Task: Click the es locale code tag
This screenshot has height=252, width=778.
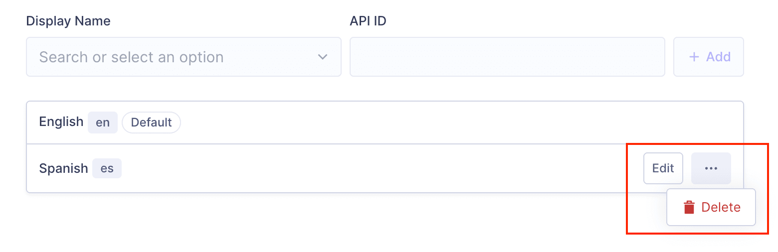Action: click(107, 168)
